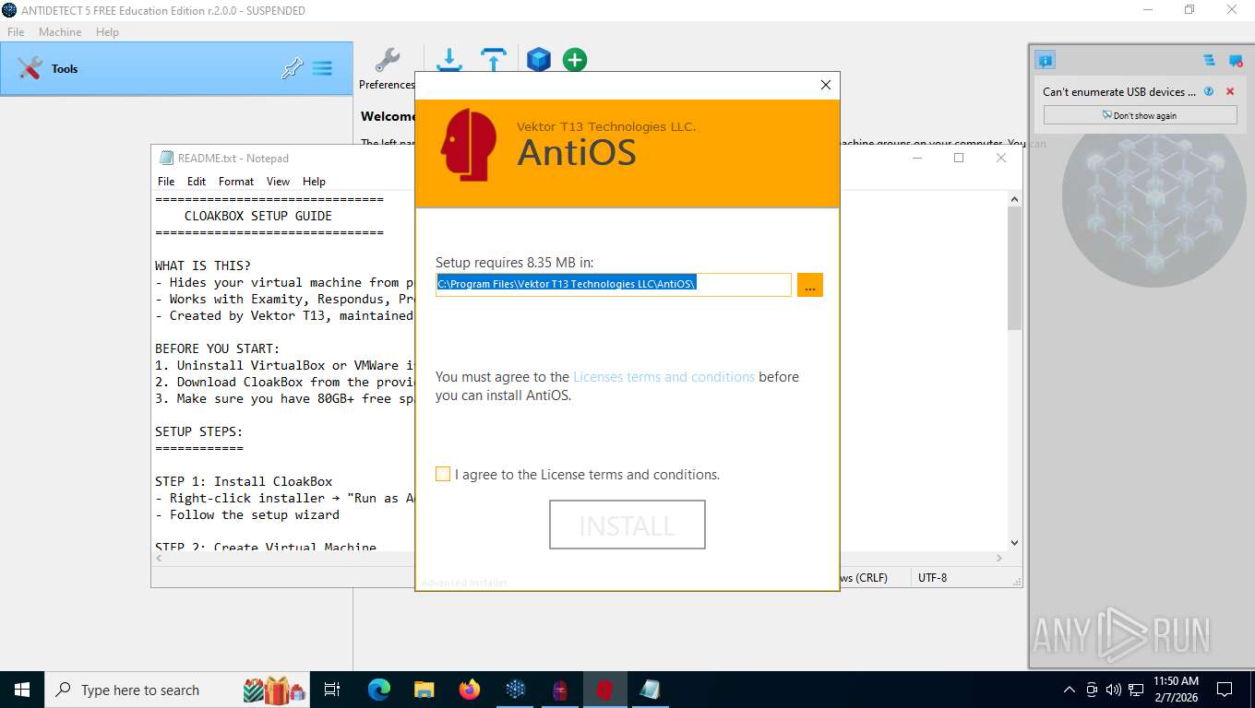Click the volume speaker tray icon

[x=1114, y=690]
